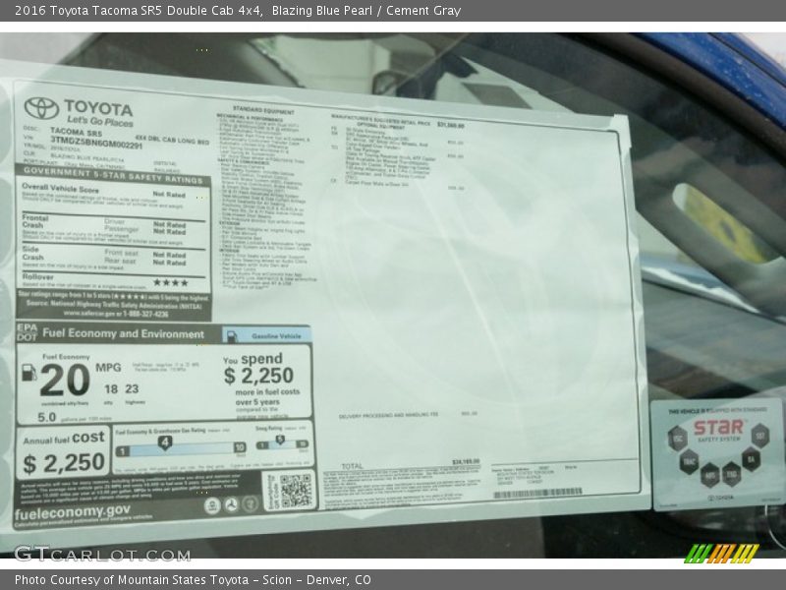This screenshot has width=786, height=590.
Task: Click the Toyota emblem logo on sticker
Action: [41, 108]
